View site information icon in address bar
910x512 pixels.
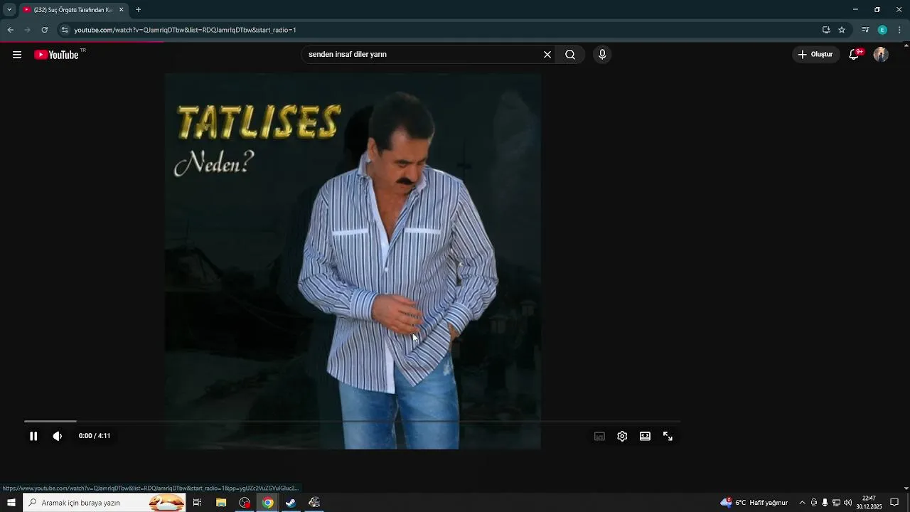(x=65, y=30)
